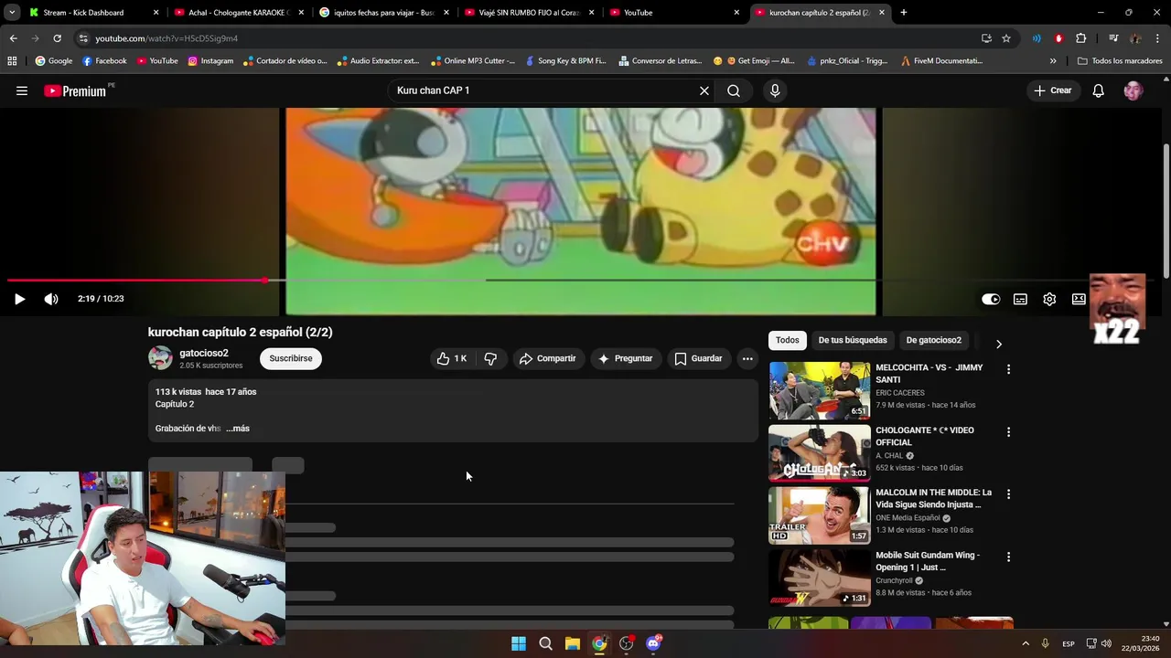Screen dimensions: 1171x658
Task: Open MELCOCHITA VS JIMMY SANTI thumbnail
Action: coord(819,390)
